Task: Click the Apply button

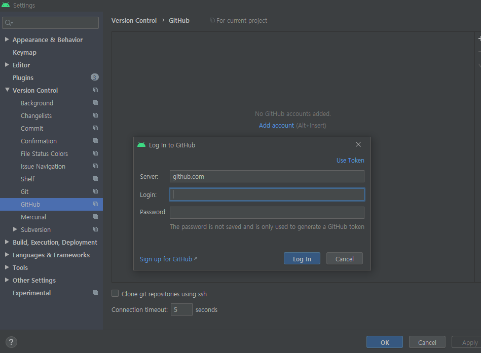Action: pos(467,342)
